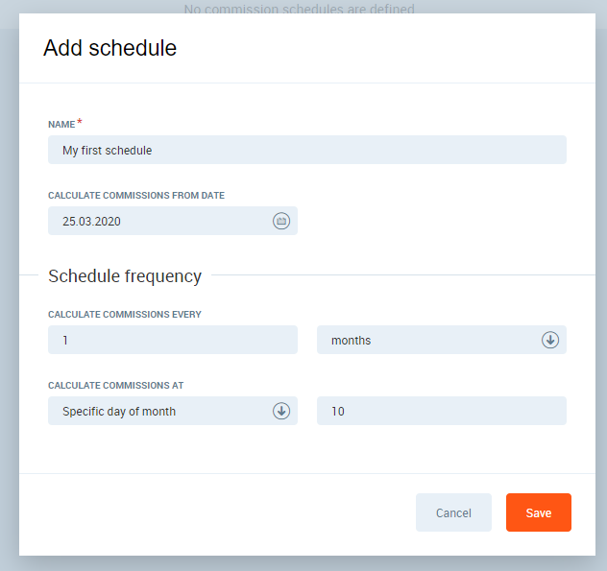Image resolution: width=607 pixels, height=571 pixels.
Task: Click the NAME field label
Action: 61,125
